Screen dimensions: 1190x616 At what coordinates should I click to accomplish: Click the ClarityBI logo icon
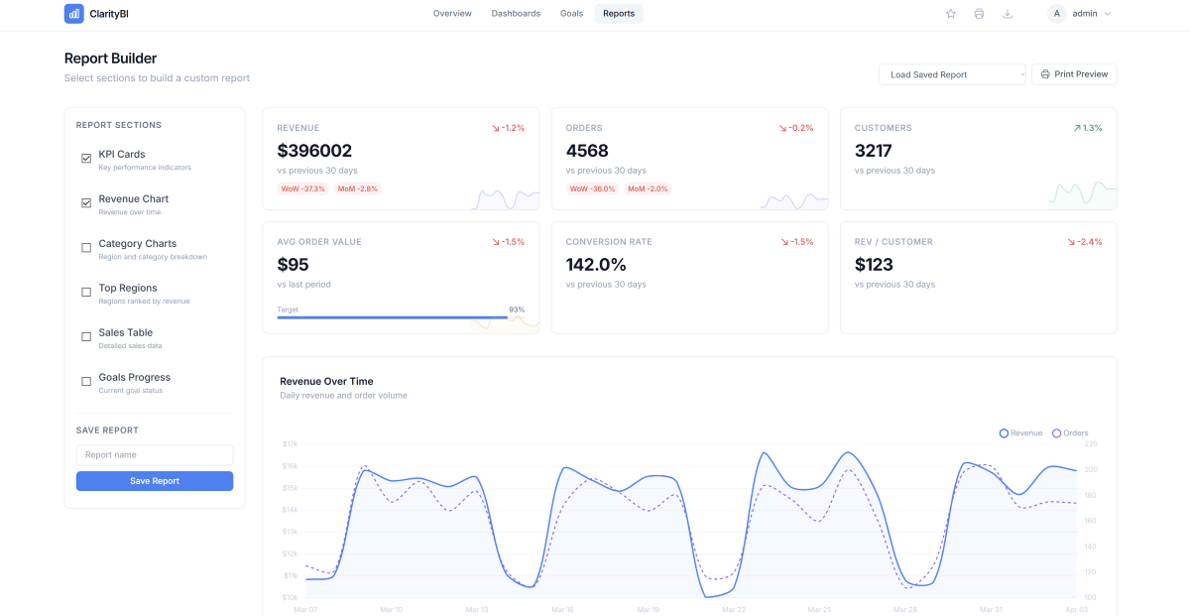pyautogui.click(x=74, y=13)
